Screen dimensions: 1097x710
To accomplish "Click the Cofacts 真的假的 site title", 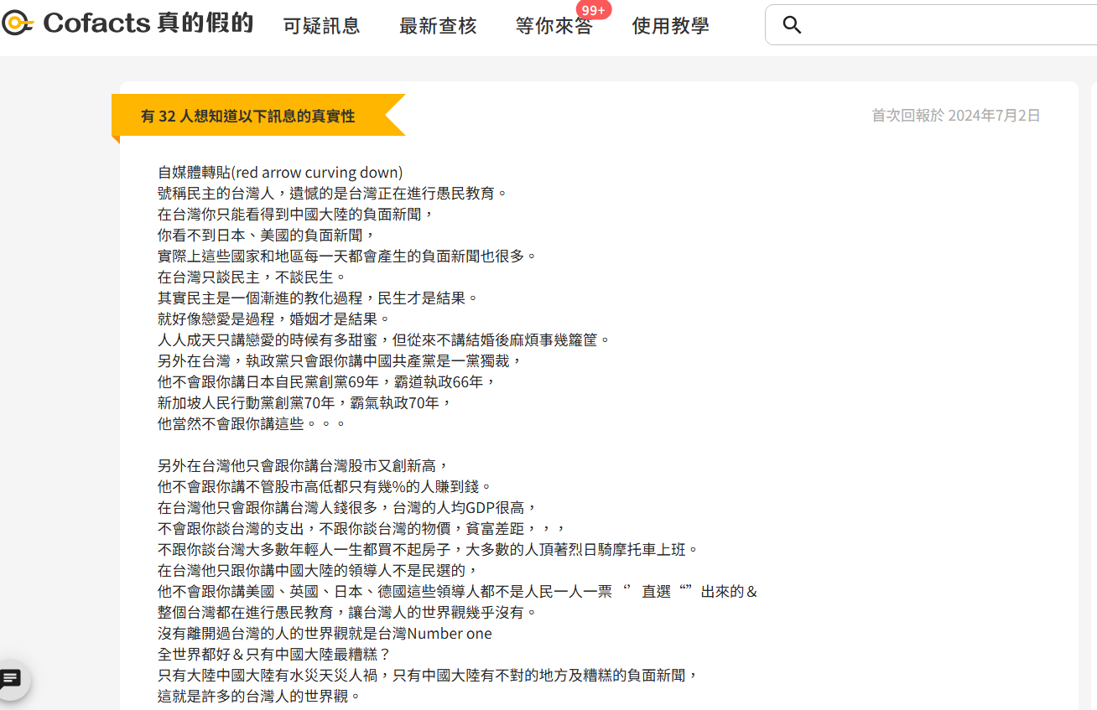I will [148, 23].
